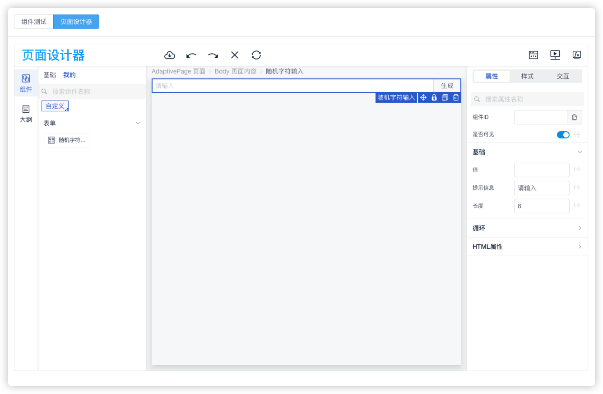The image size is (603, 394).
Task: Click the refresh icon in toolbar
Action: click(256, 55)
